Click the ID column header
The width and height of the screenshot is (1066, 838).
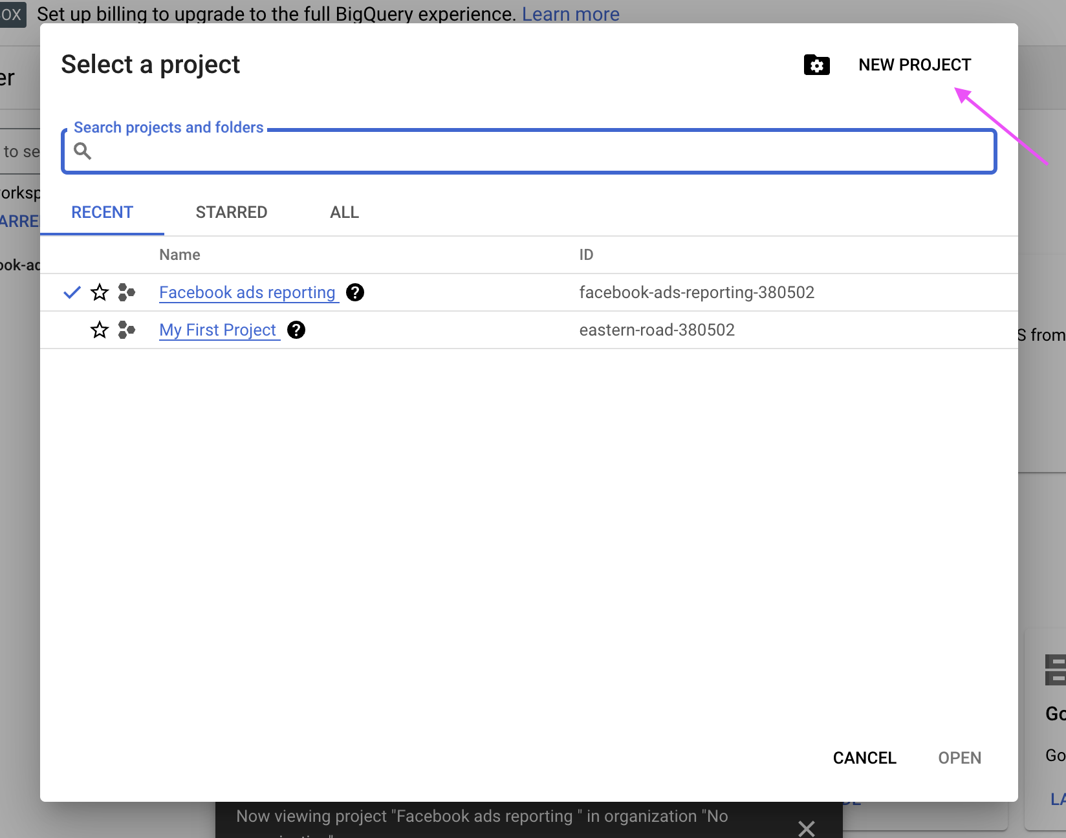pyautogui.click(x=586, y=255)
